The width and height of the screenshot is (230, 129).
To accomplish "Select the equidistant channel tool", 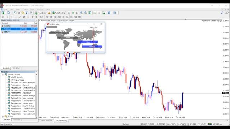I will [24, 17].
